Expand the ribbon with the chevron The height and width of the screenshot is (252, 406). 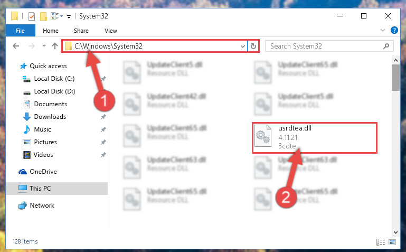click(x=383, y=30)
